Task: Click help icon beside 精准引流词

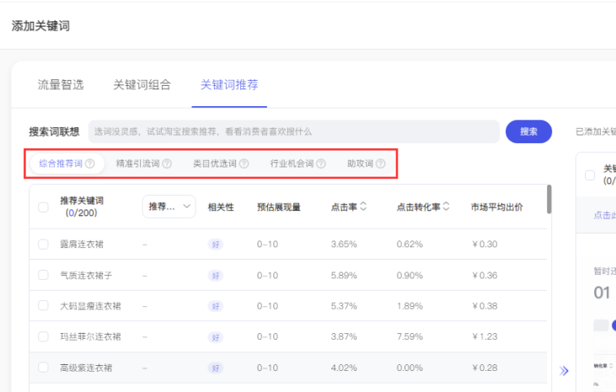Action: click(x=167, y=164)
